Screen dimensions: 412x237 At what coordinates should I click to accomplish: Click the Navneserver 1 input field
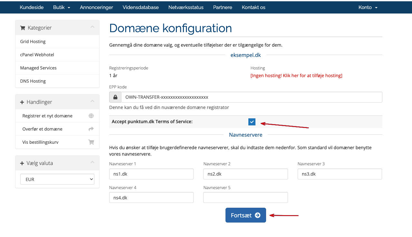tap(151, 174)
